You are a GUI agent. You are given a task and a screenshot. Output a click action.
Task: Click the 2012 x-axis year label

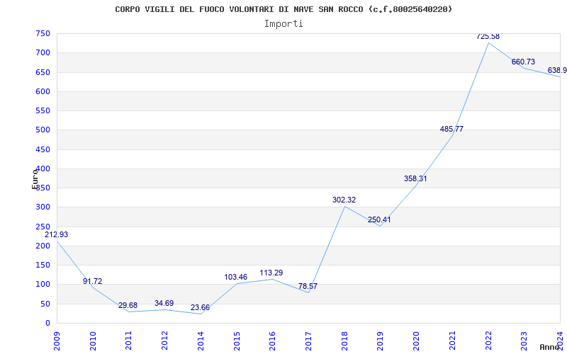164,341
